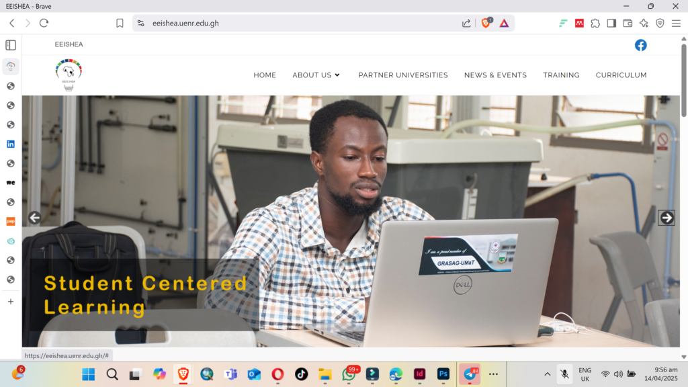Toggle microphone mute in system tray
The height and width of the screenshot is (387, 688).
point(564,374)
